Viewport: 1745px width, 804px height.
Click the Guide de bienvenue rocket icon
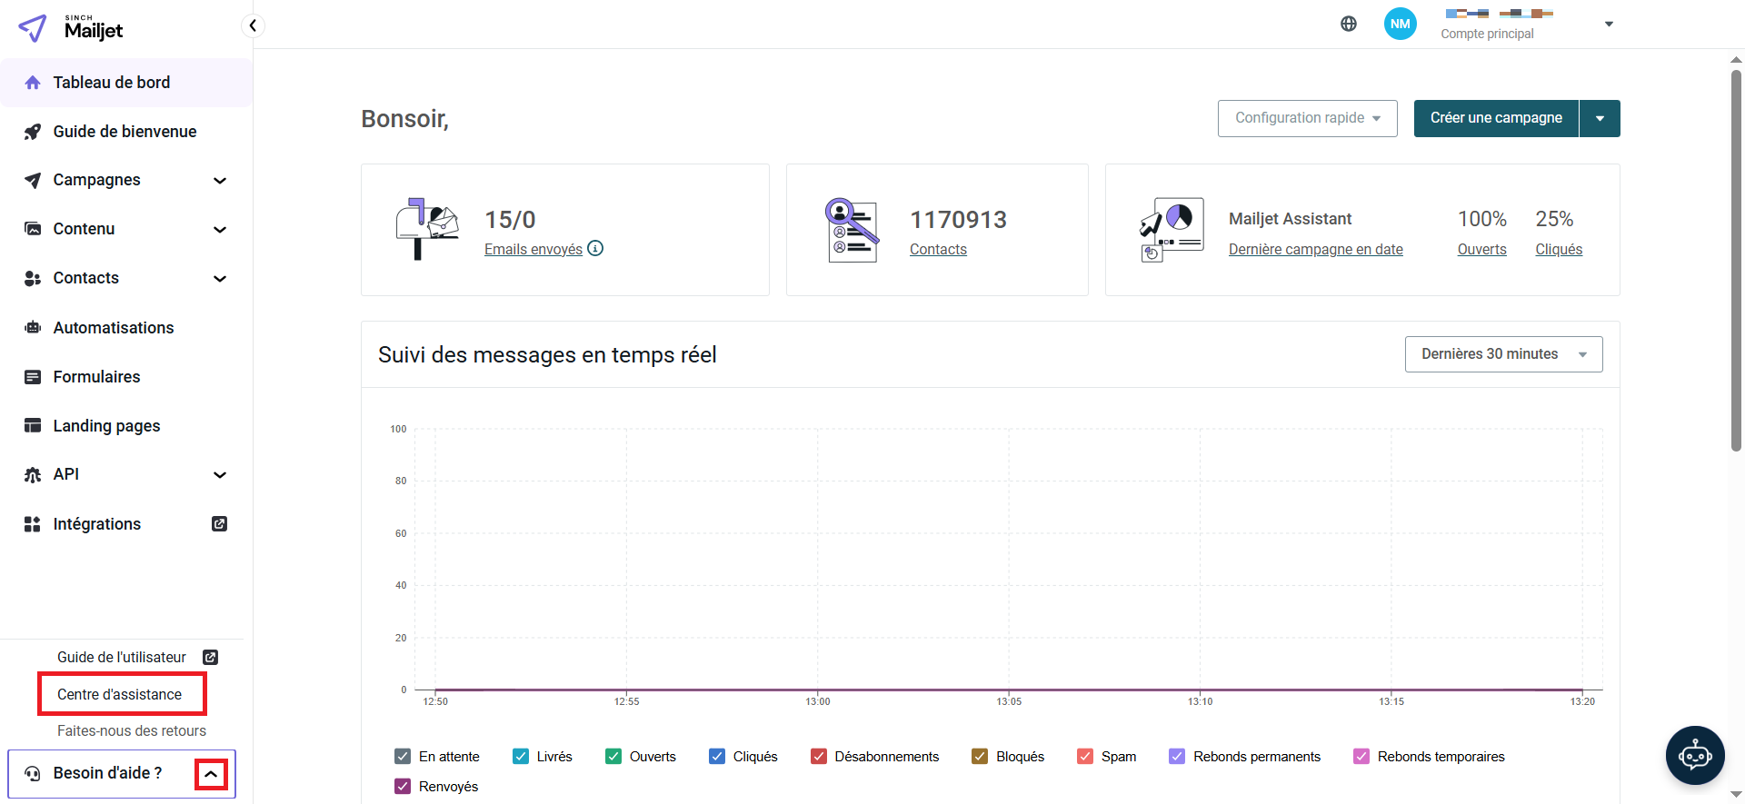[33, 132]
